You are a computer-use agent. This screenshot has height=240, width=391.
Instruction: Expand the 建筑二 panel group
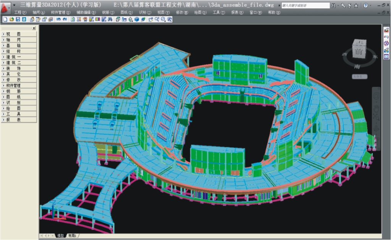coord(19,63)
